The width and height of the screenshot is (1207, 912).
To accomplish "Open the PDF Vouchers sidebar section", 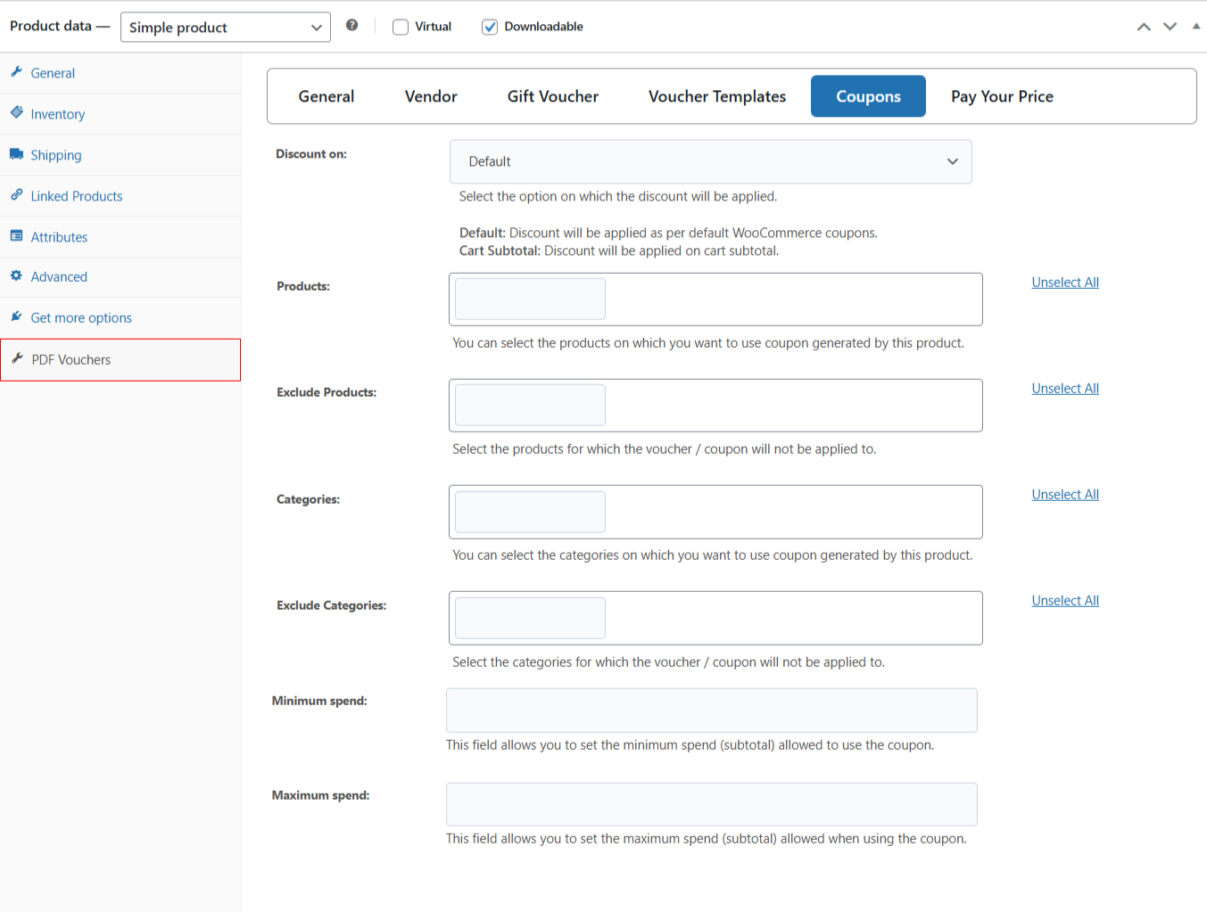I will tap(71, 360).
